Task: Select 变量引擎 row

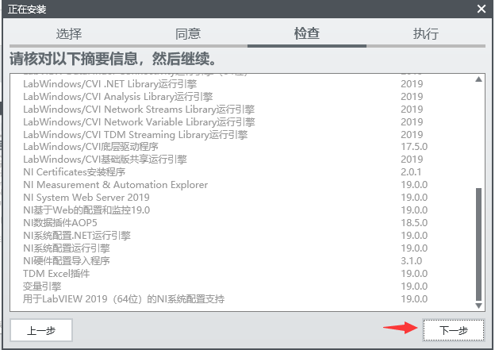Action: pos(225,287)
